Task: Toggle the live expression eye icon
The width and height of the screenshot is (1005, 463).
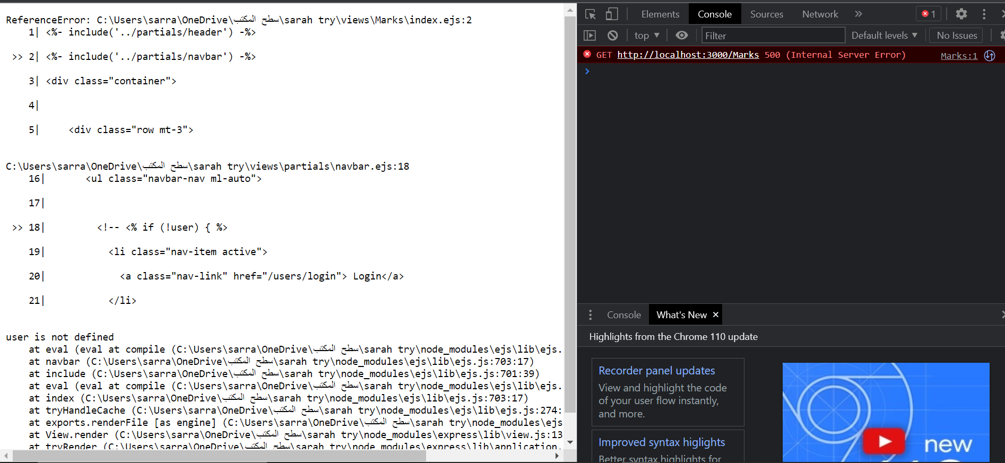Action: point(682,36)
